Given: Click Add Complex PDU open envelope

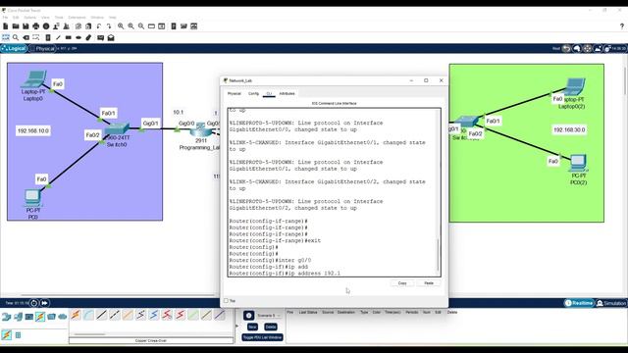Looking at the screenshot, I should (x=111, y=37).
